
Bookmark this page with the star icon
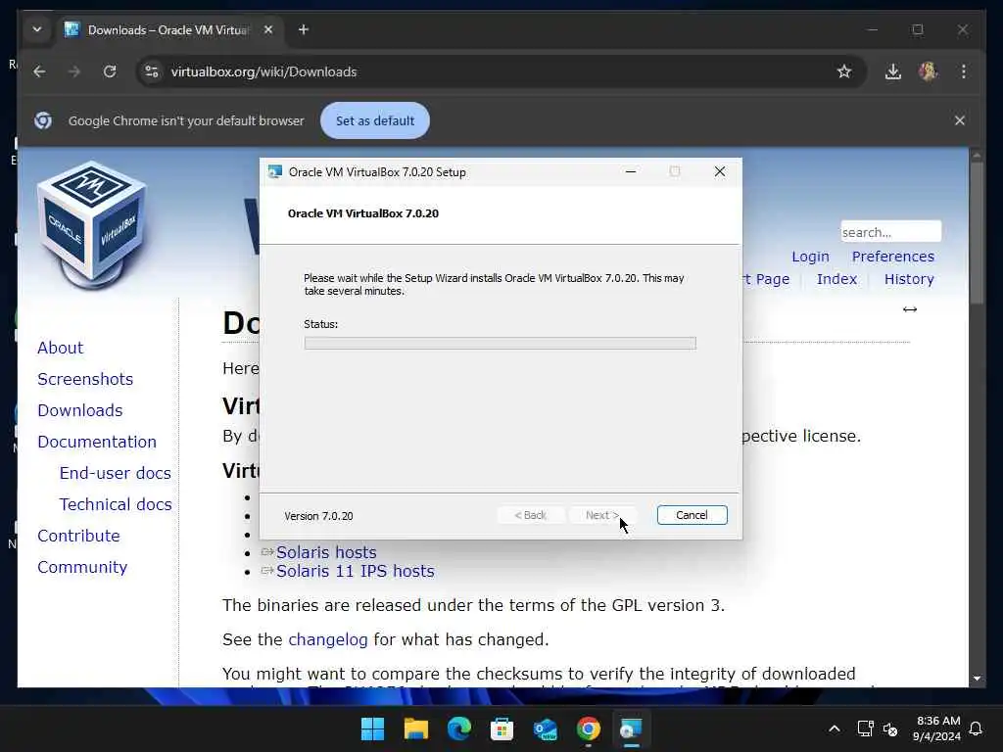(x=844, y=71)
